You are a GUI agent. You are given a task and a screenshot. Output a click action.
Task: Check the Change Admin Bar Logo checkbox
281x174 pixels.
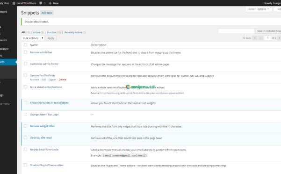[25, 114]
